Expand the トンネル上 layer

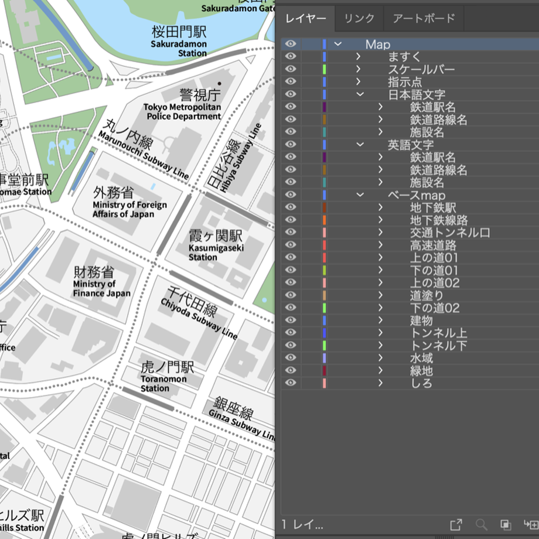pyautogui.click(x=380, y=333)
